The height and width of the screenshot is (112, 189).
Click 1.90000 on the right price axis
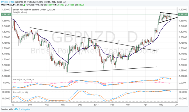(183, 9)
